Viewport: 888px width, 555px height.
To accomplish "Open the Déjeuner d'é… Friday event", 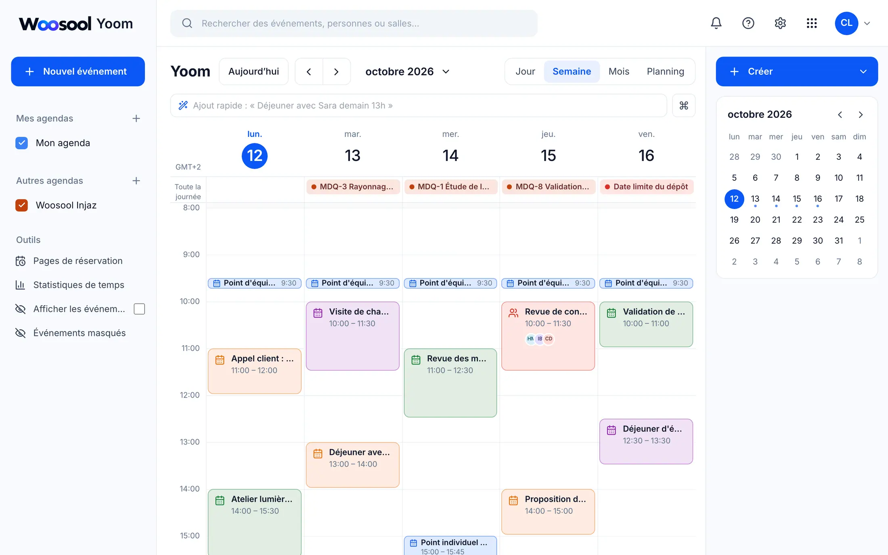I will 646,441.
